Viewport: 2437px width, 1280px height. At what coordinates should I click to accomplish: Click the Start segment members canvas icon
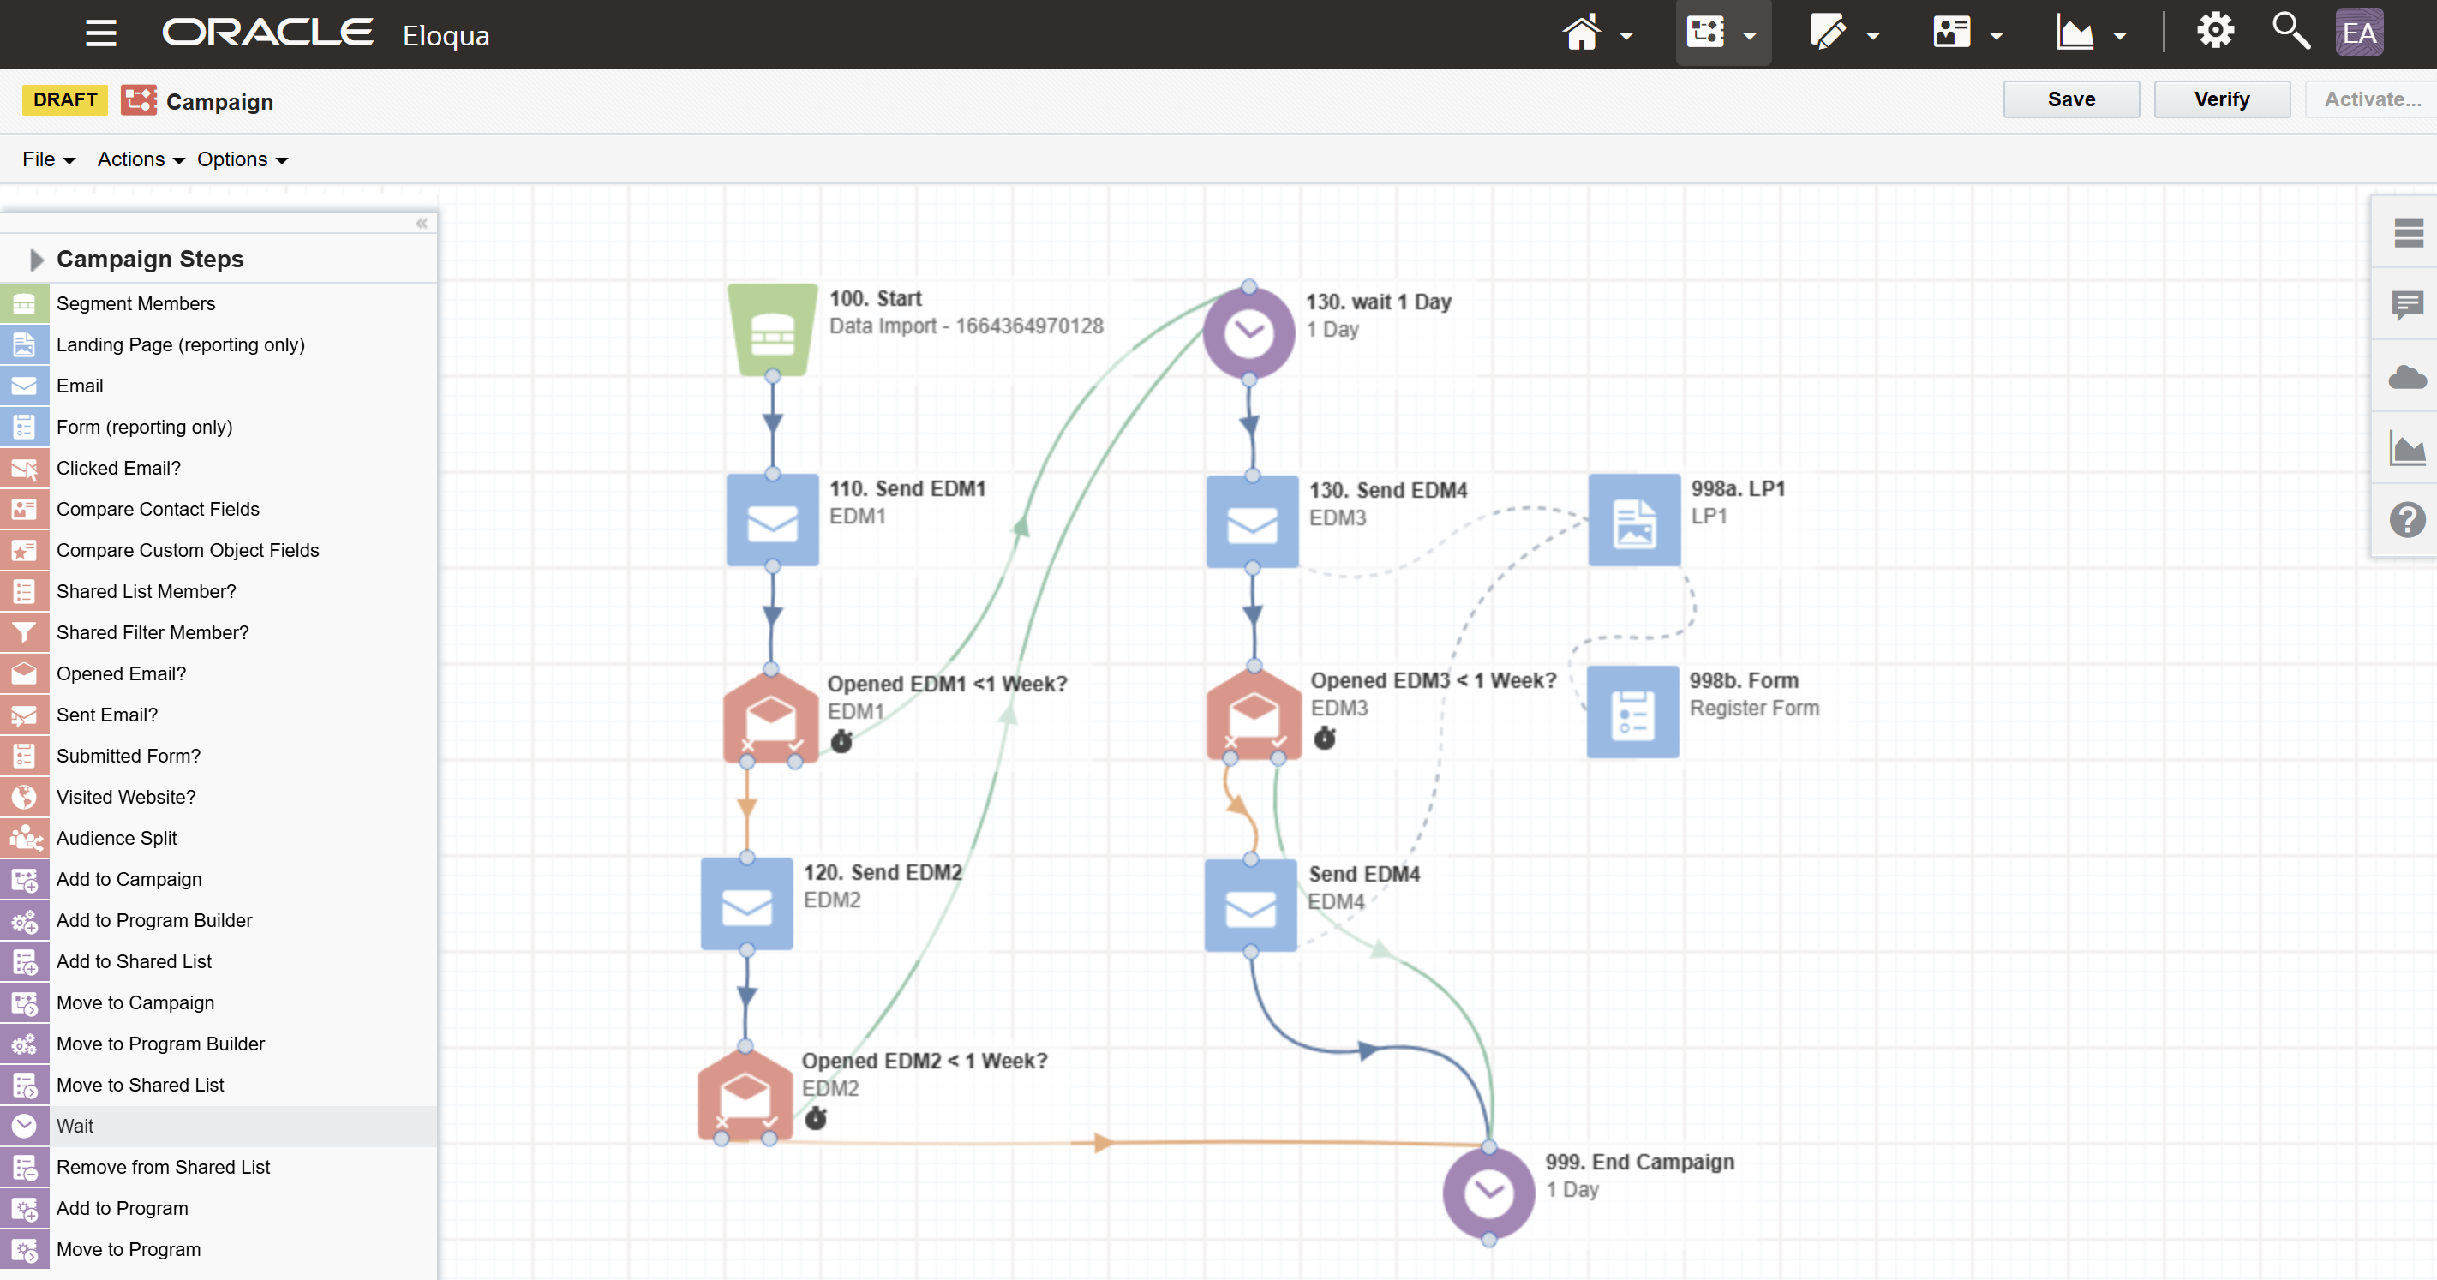(772, 331)
